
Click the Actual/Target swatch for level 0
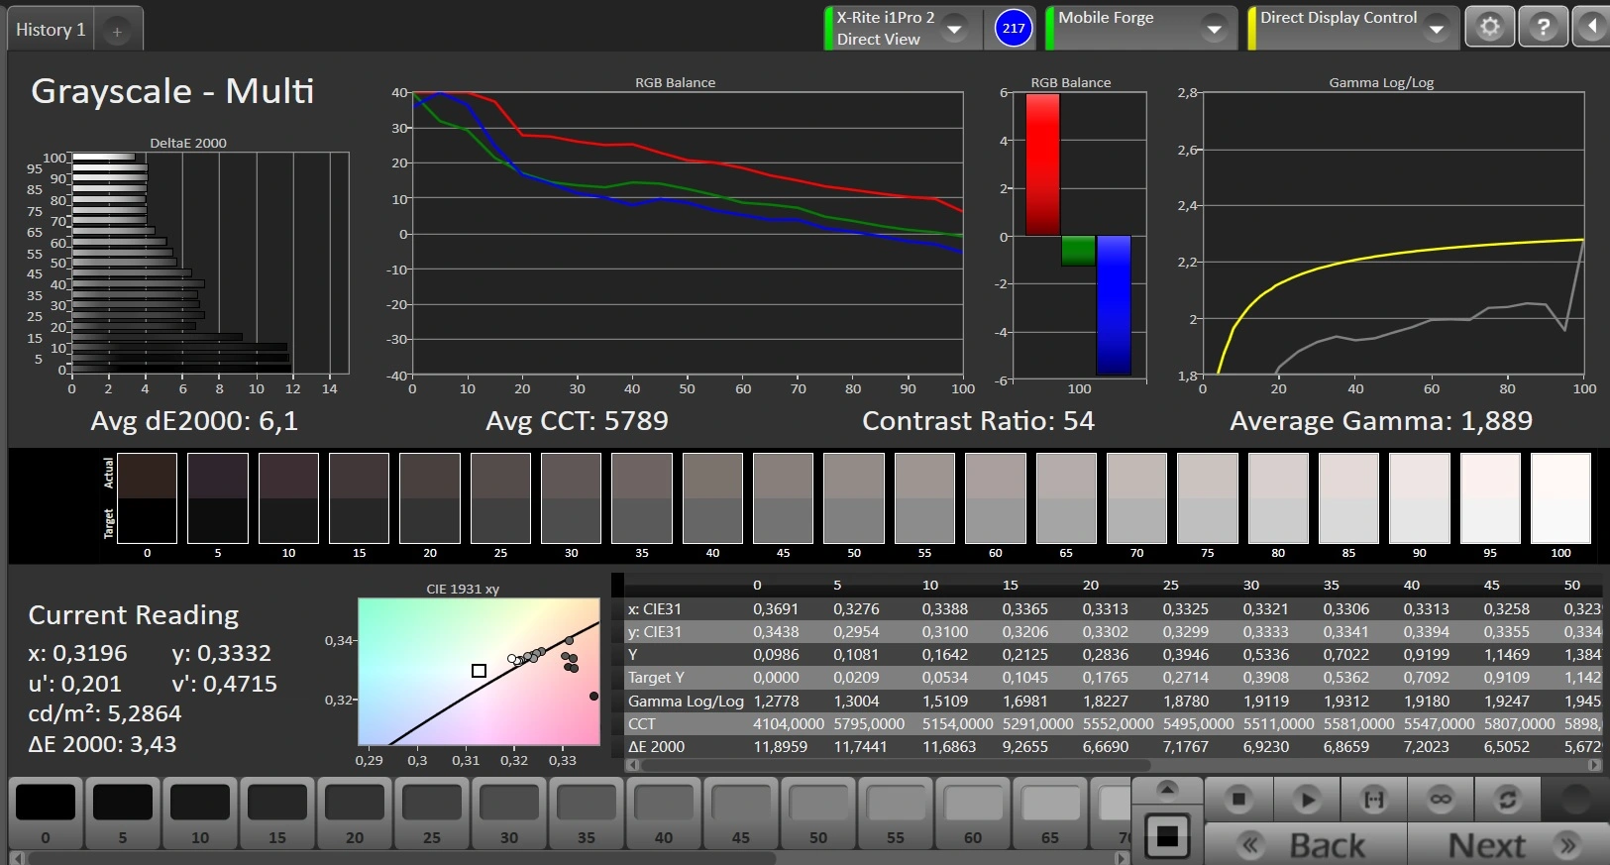[147, 498]
